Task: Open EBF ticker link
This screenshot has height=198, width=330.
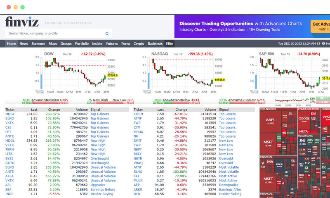Action: point(8,189)
